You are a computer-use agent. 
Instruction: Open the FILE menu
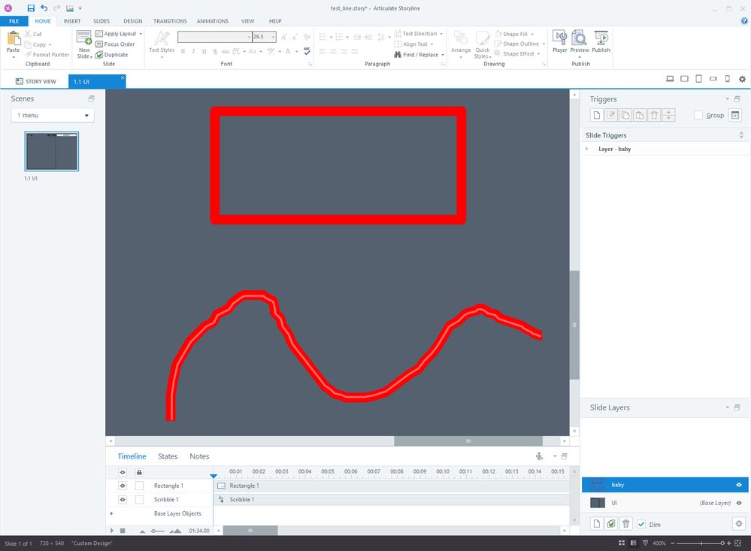coord(14,21)
